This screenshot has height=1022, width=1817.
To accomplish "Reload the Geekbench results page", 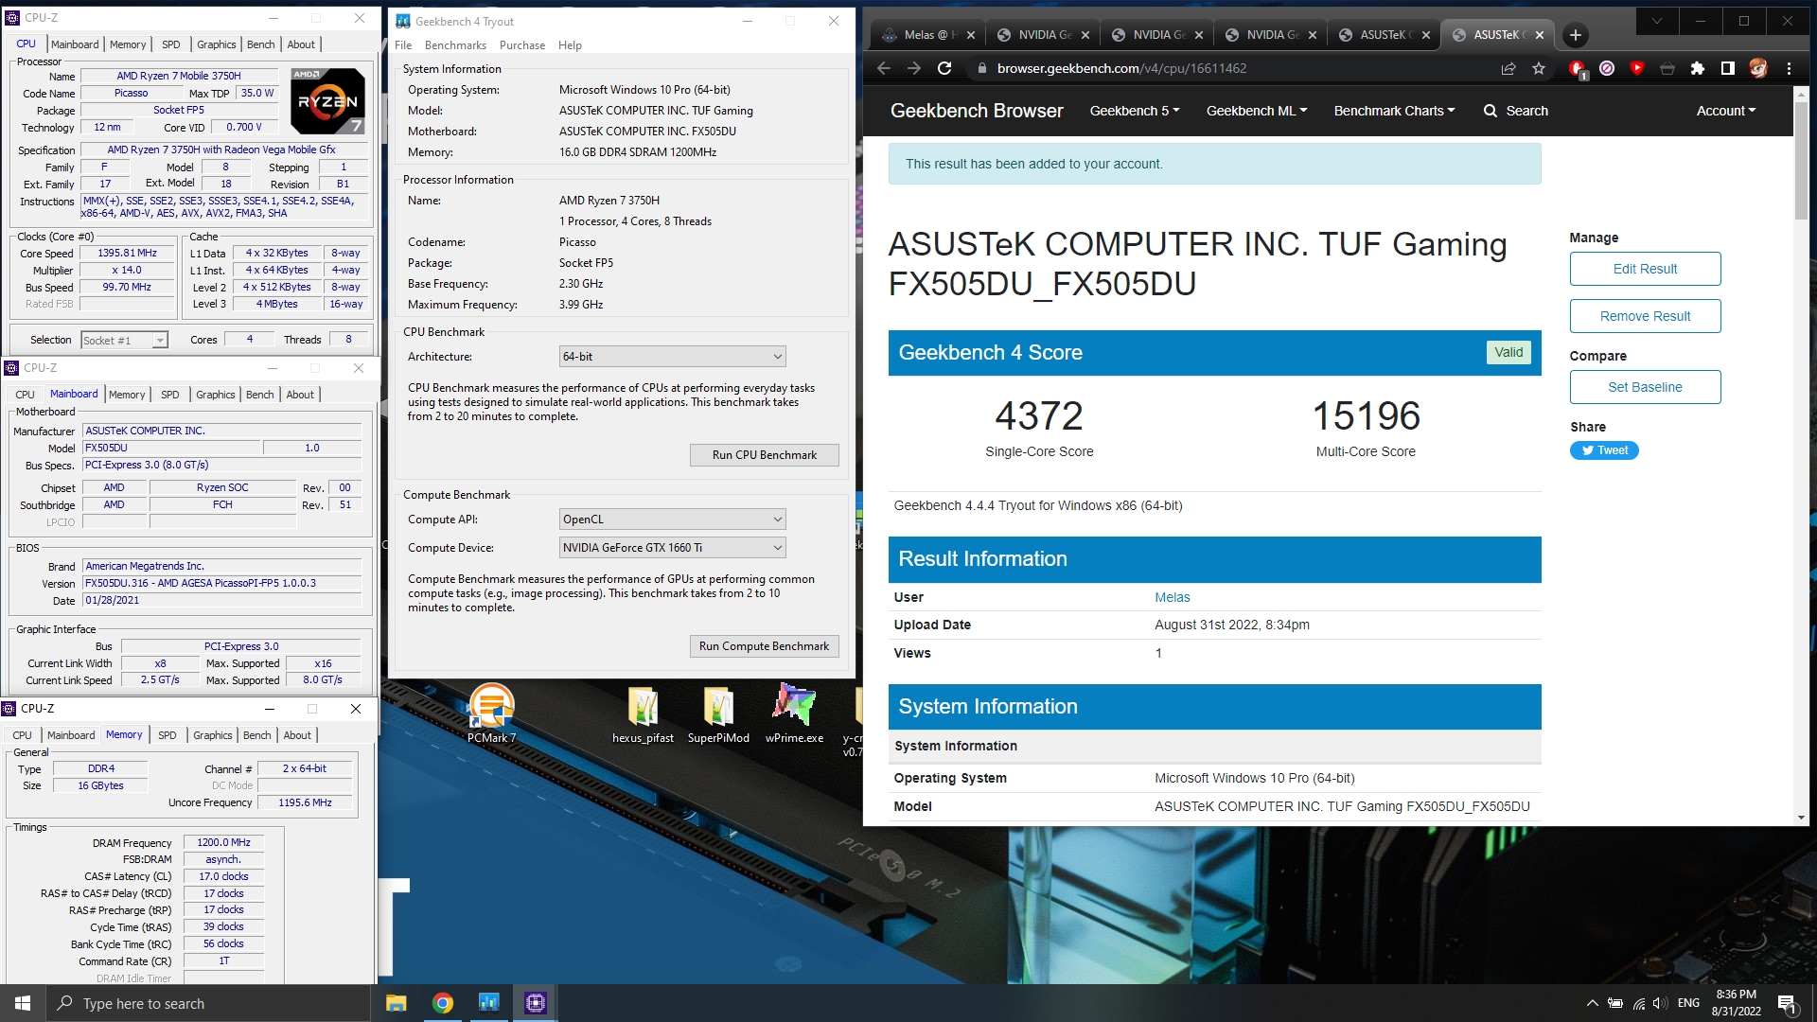I will [x=944, y=68].
